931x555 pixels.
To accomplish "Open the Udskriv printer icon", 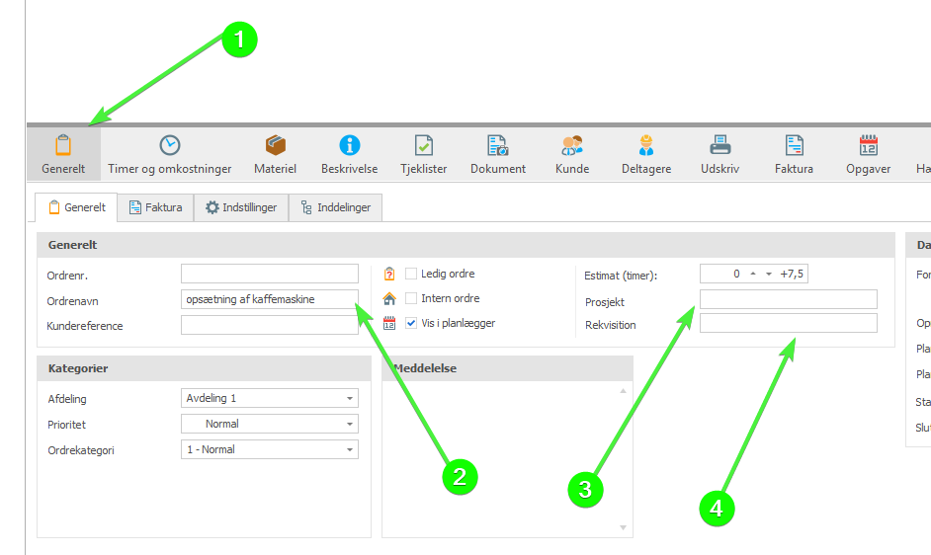I will (720, 145).
